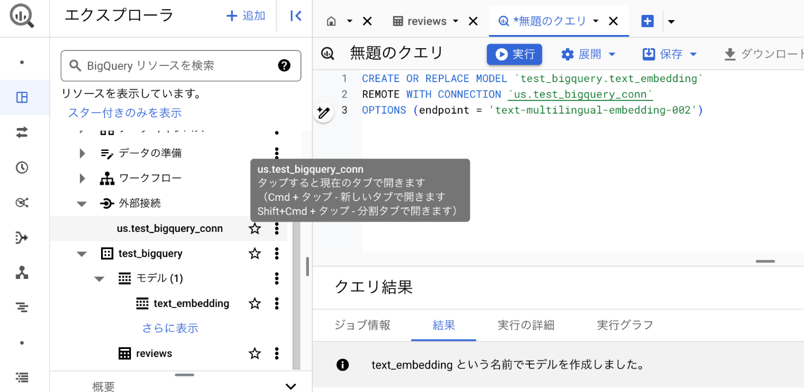Click the new query tab plus icon
The height and width of the screenshot is (392, 804).
click(647, 21)
